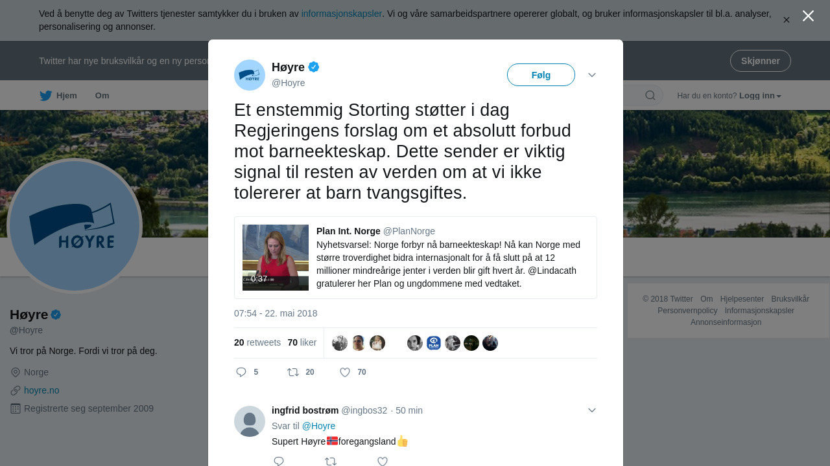Image resolution: width=830 pixels, height=466 pixels.
Task: Close the tweet overlay with the large X
Action: coord(808,16)
